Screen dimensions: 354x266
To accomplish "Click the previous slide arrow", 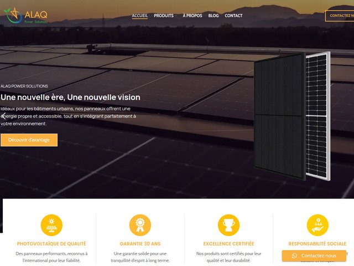I will coord(4,116).
